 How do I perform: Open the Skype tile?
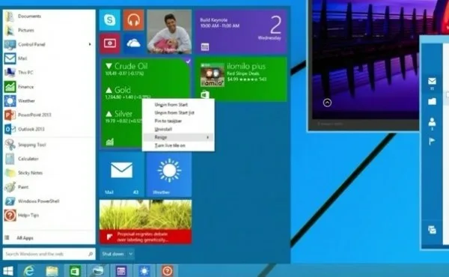pyautogui.click(x=110, y=20)
